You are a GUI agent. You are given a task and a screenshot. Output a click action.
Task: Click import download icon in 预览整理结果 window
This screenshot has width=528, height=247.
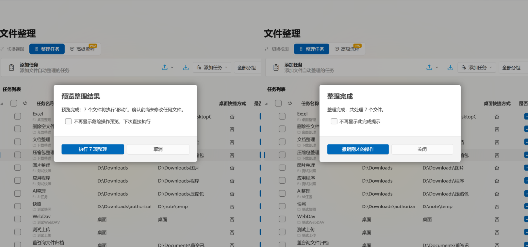[186, 67]
